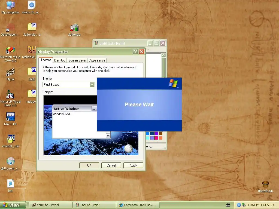Click the Apply button
Screen dimensions: 279x209
tap(133, 165)
